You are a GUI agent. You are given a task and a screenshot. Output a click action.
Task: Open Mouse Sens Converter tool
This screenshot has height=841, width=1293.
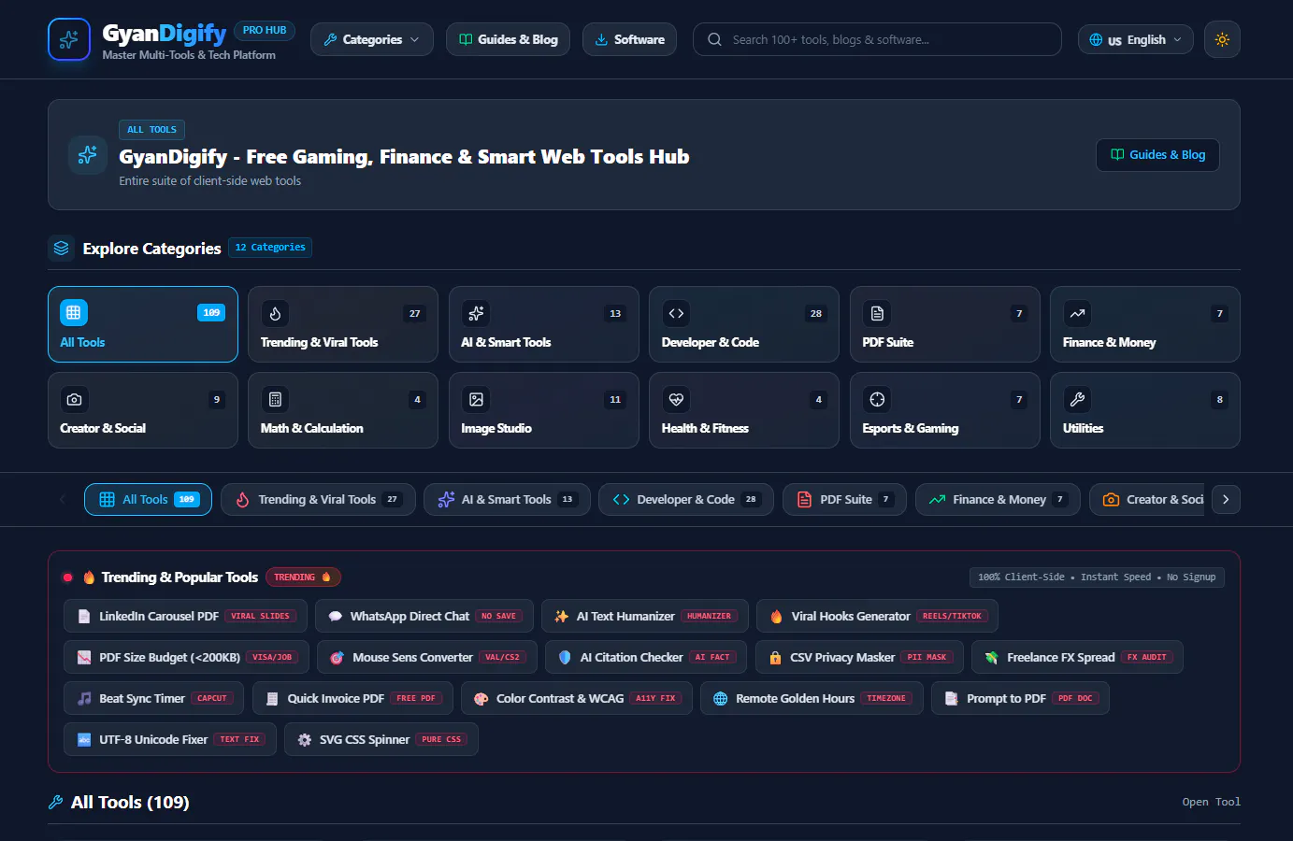point(427,658)
